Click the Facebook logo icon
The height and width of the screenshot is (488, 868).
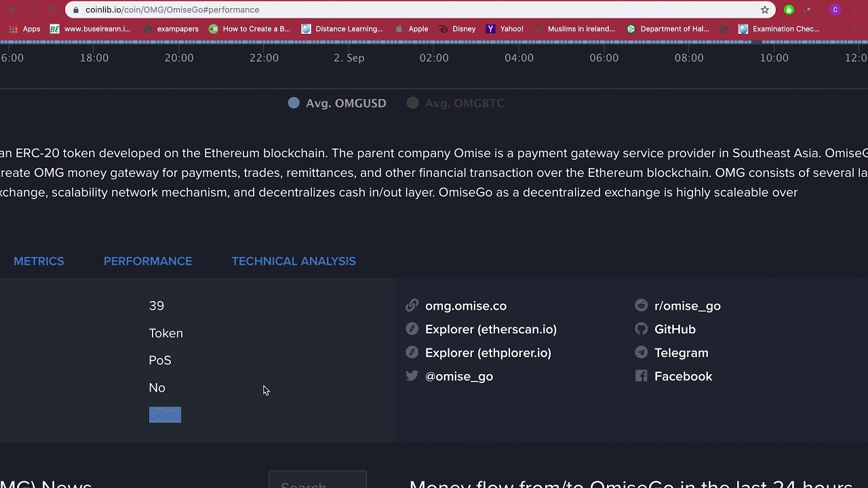[x=641, y=375]
